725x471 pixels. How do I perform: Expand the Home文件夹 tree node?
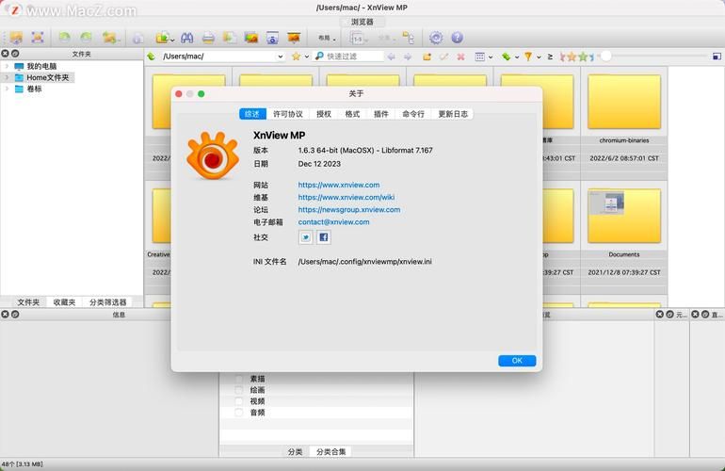(7, 77)
